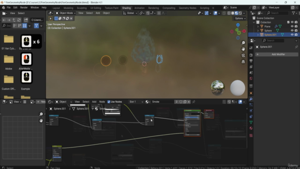
Task: Click the image editor pan hand icon
Action: pyautogui.click(x=41, y=121)
